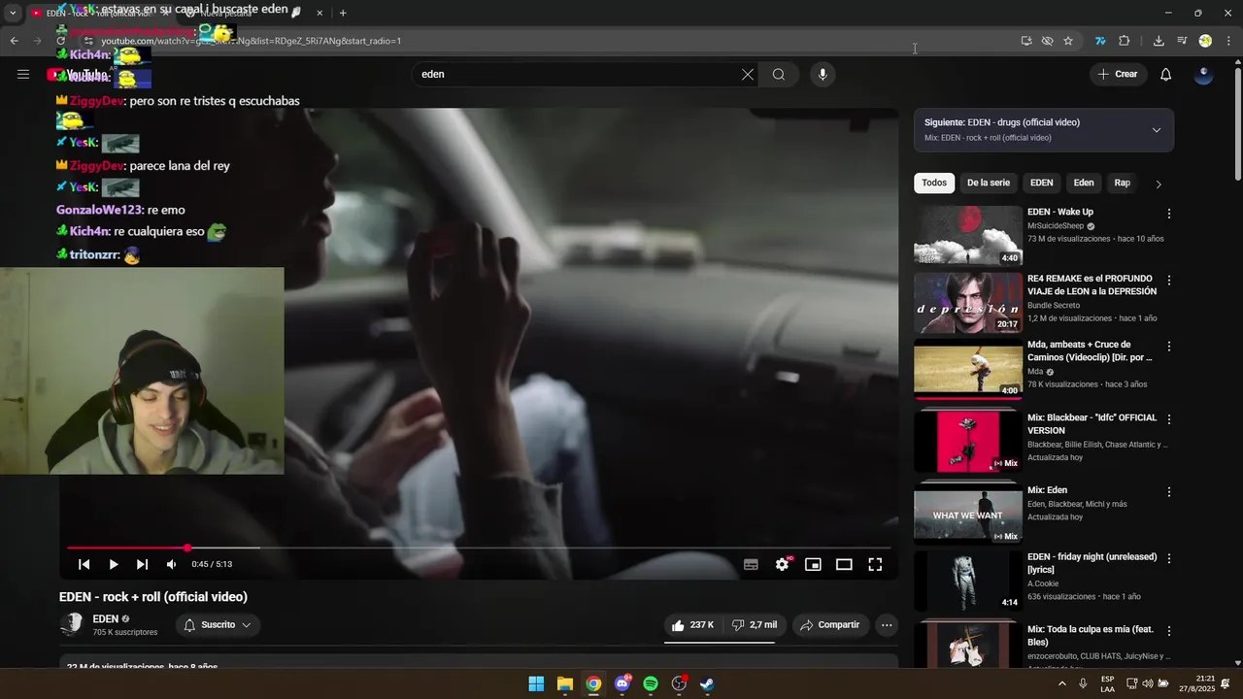Open options for EDEN - friday night

pos(1168,559)
